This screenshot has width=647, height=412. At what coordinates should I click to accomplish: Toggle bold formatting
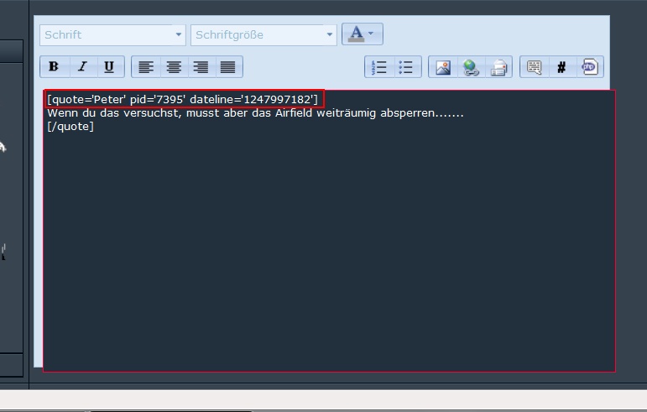54,67
